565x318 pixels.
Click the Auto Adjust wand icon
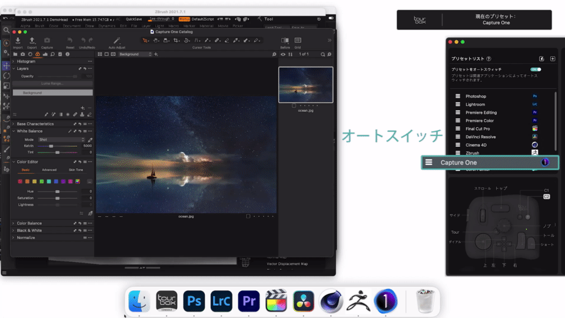pos(117,41)
